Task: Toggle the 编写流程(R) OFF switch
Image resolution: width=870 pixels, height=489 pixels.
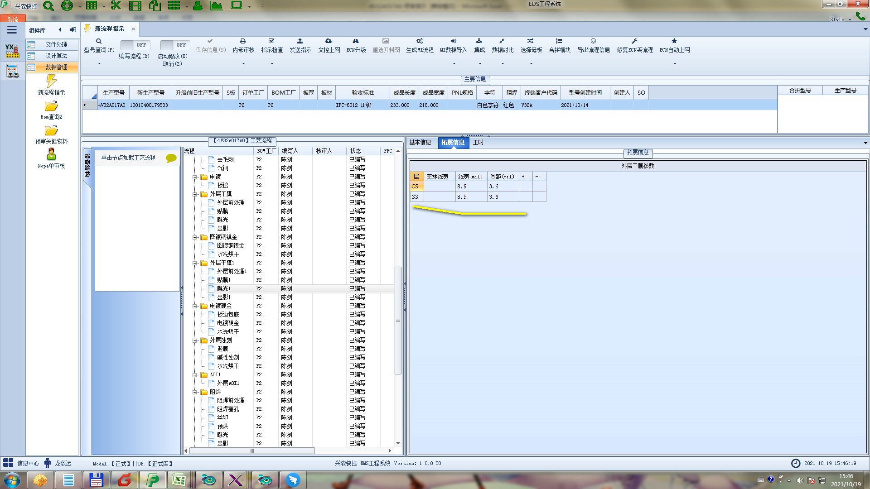Action: (135, 45)
